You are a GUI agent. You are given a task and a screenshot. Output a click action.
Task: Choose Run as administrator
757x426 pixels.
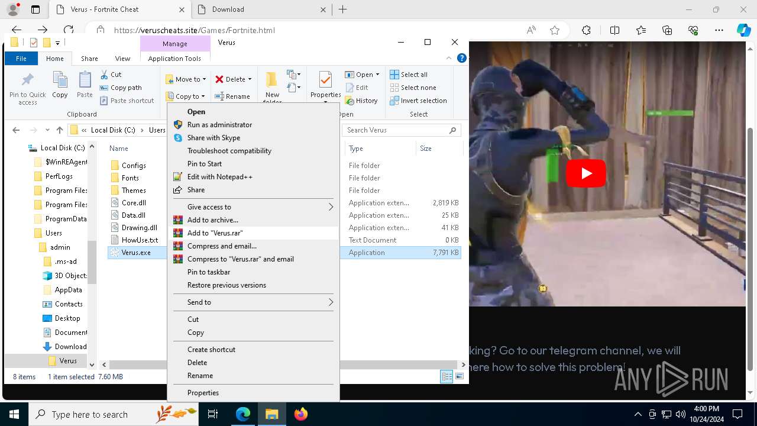click(x=219, y=125)
